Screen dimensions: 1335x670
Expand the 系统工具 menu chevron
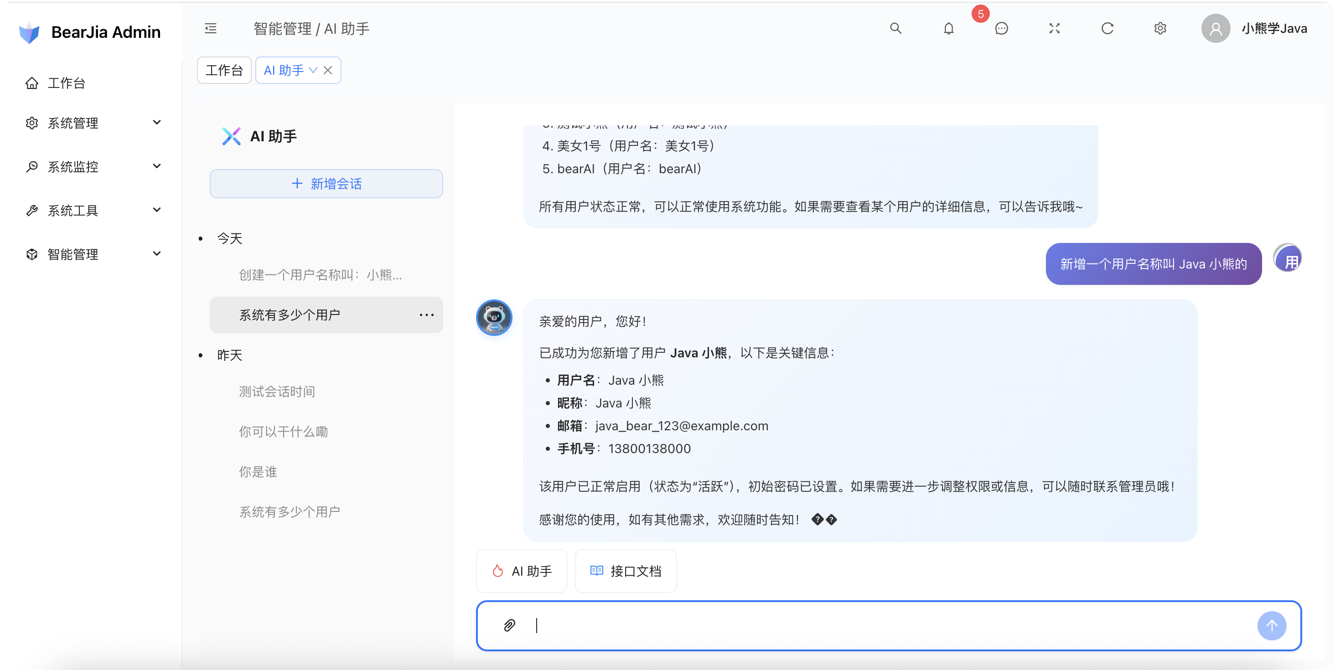tap(157, 210)
